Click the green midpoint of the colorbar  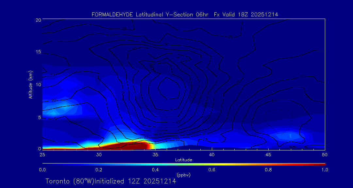tap(184, 164)
